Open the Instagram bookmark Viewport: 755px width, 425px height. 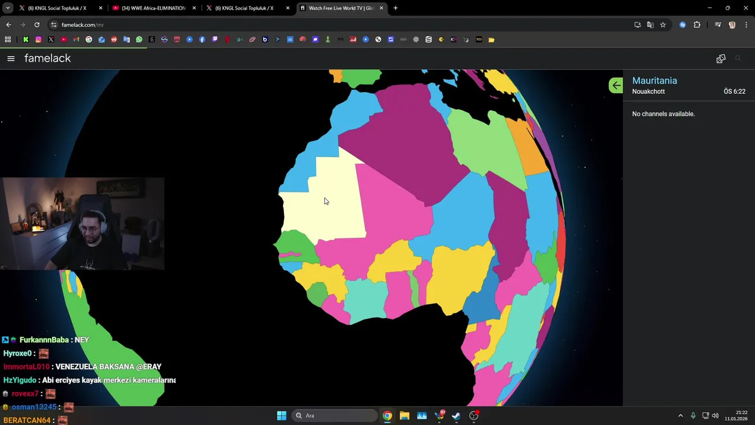tap(38, 40)
